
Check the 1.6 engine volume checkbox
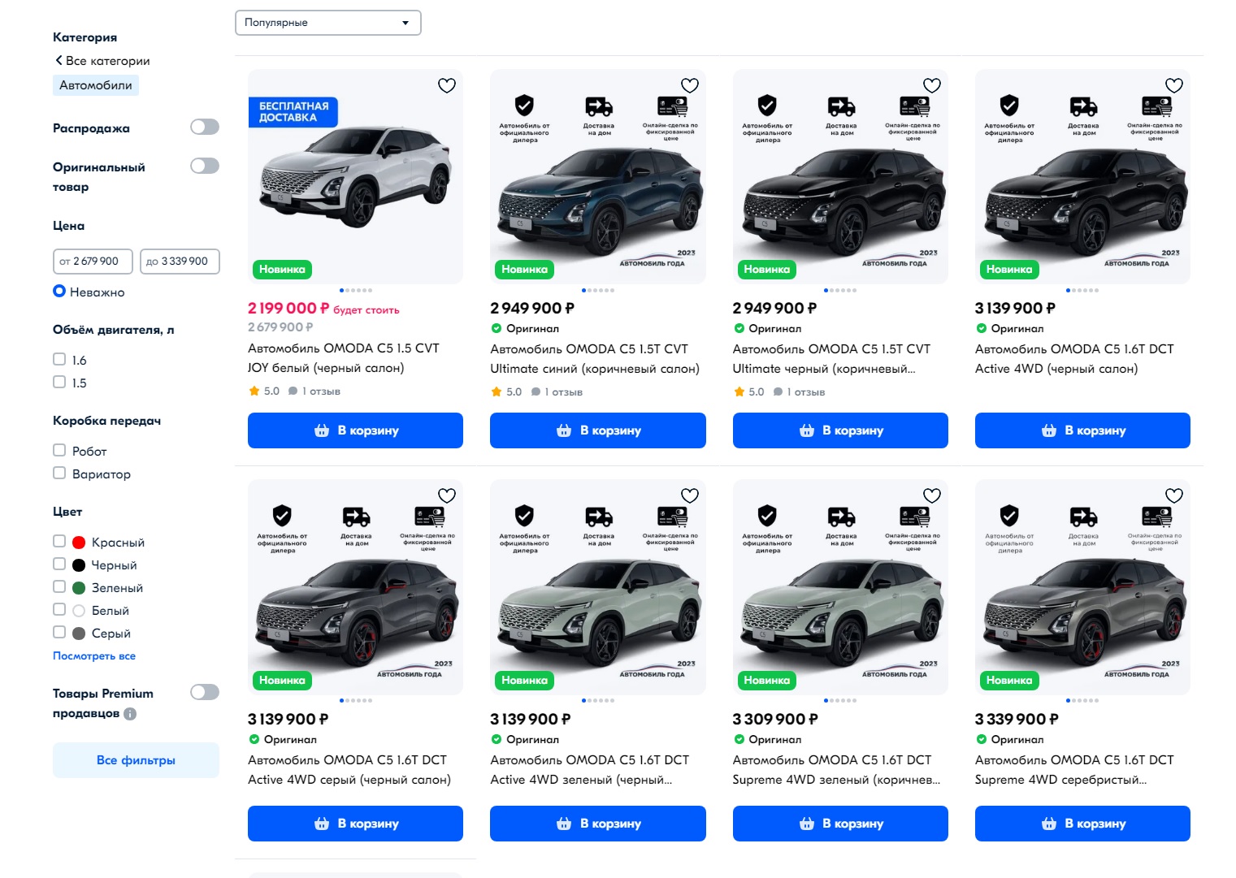(59, 359)
